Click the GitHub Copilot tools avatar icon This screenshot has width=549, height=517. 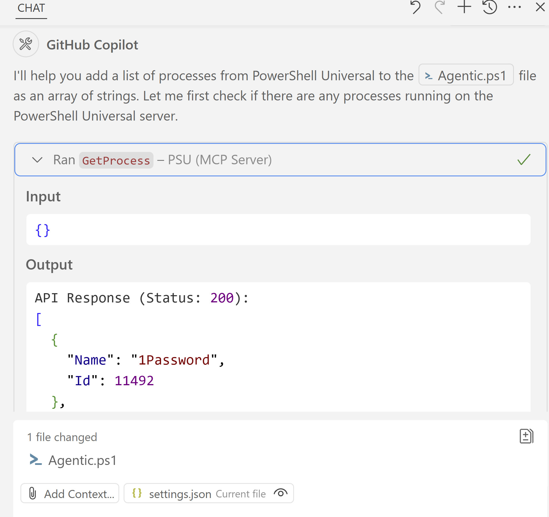[x=26, y=44]
